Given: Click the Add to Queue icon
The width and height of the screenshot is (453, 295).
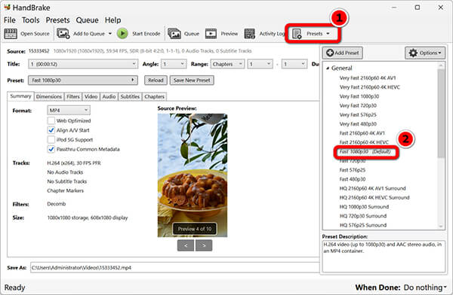Looking at the screenshot, I should tap(63, 33).
